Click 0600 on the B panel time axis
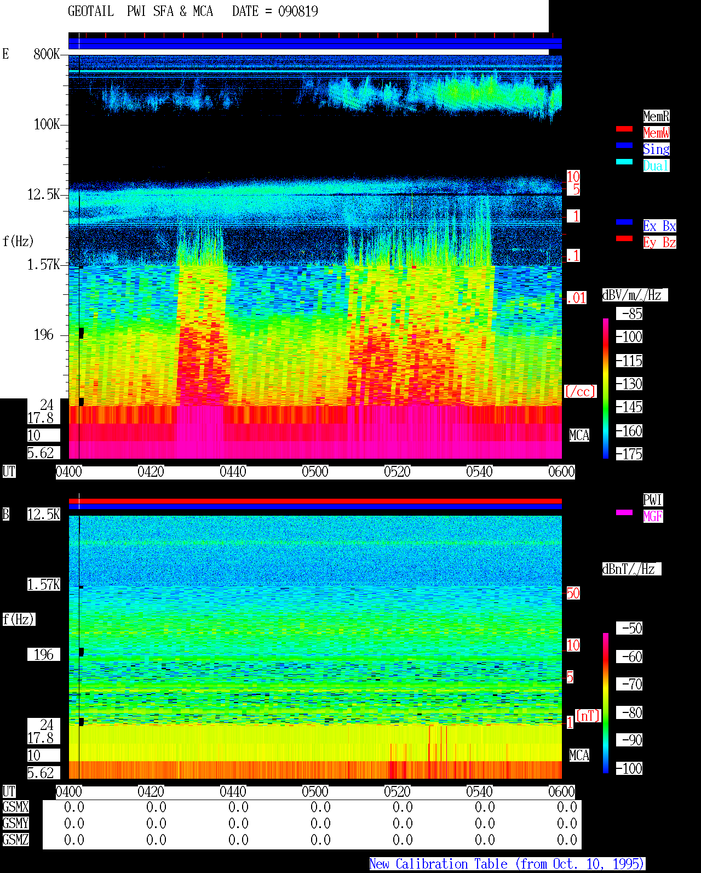The width and height of the screenshot is (701, 873). click(562, 791)
